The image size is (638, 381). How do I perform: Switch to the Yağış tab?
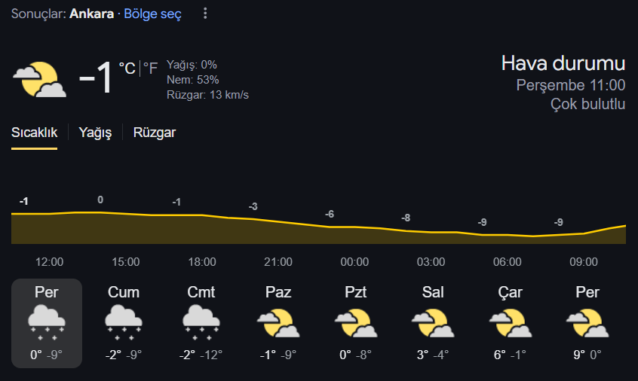tap(95, 133)
